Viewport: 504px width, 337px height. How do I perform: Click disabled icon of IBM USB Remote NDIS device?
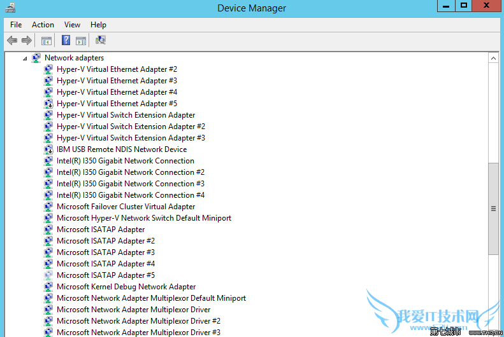48,149
